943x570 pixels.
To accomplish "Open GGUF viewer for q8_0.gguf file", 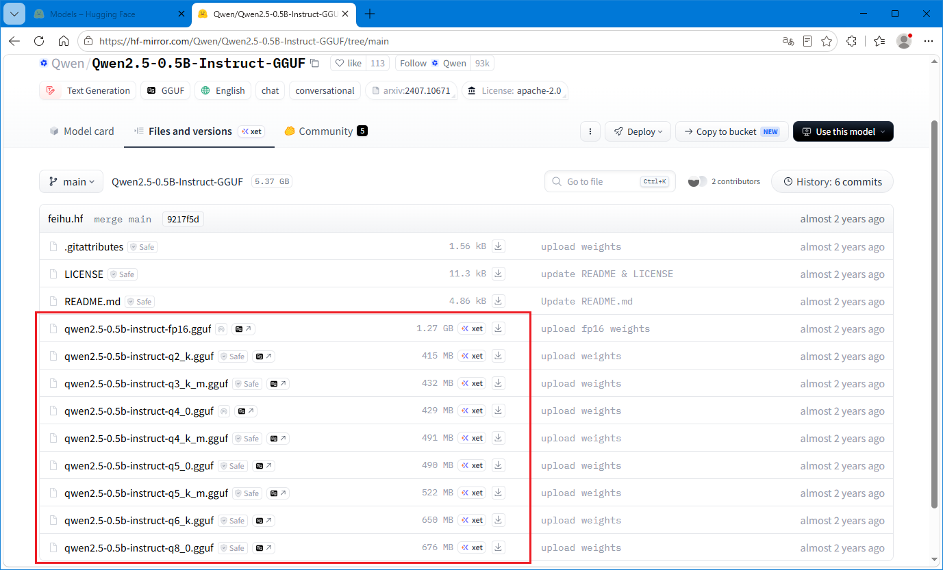I will coord(264,548).
